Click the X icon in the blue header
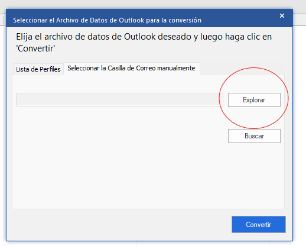Image resolution: width=306 pixels, height=246 pixels. (x=282, y=16)
